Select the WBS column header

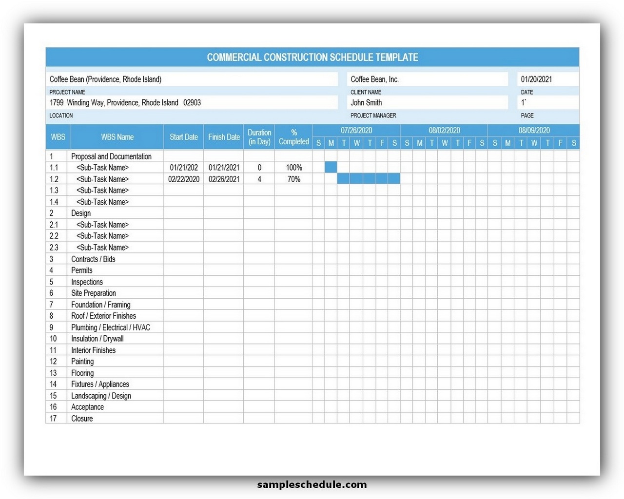click(x=58, y=137)
